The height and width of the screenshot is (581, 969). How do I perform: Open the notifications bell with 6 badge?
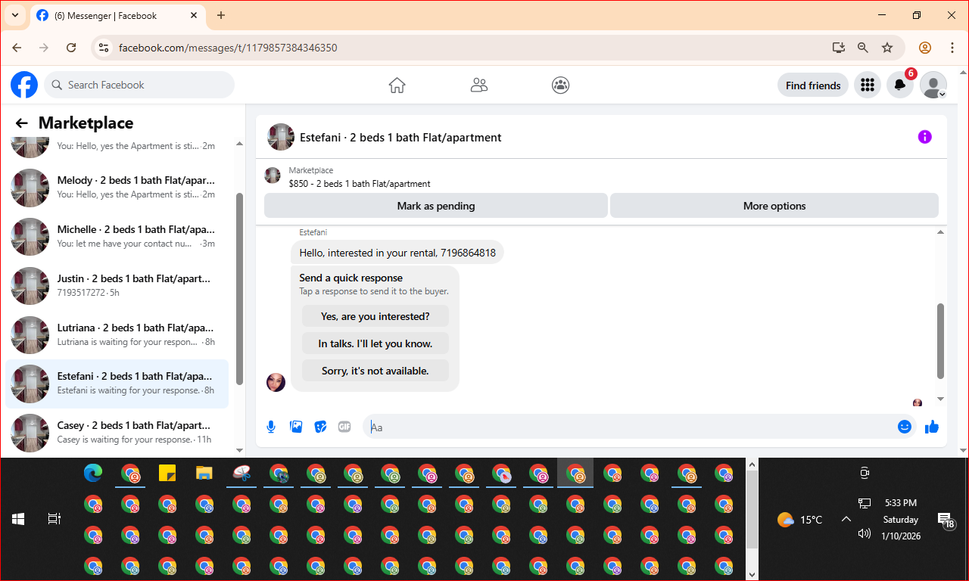[900, 85]
